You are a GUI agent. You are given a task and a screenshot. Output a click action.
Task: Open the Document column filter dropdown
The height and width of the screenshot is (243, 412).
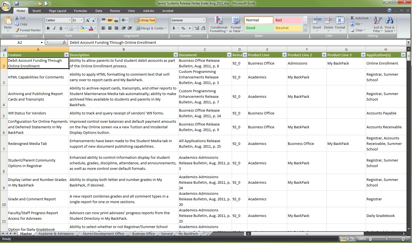pos(229,55)
